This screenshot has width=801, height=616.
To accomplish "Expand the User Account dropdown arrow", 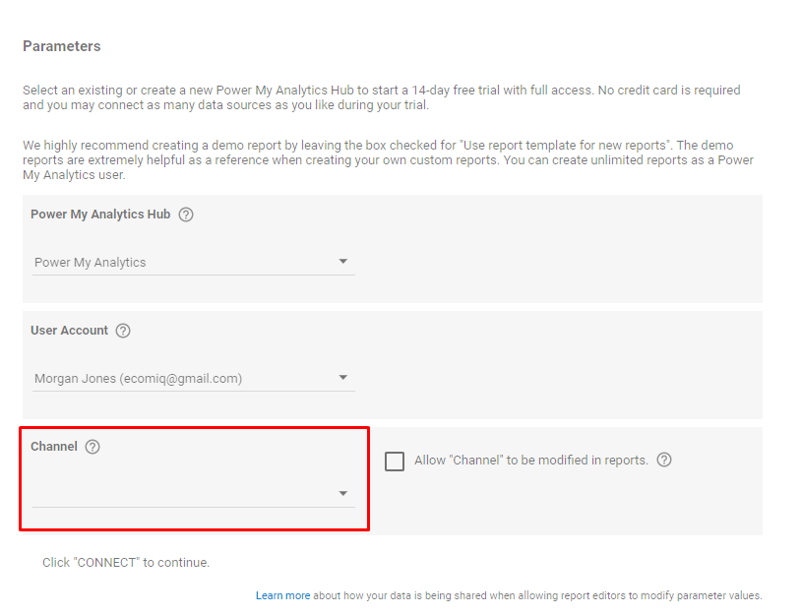I will tap(343, 378).
